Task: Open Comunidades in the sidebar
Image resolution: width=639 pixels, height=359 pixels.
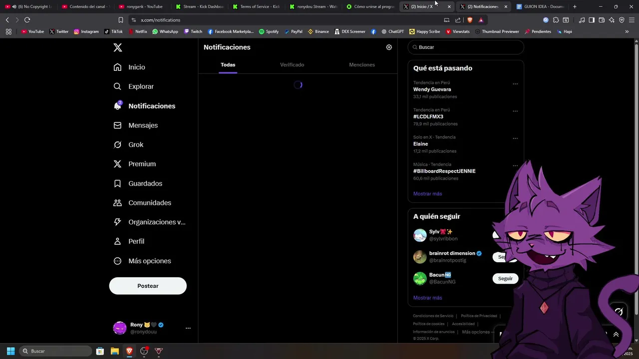Action: 143,203
